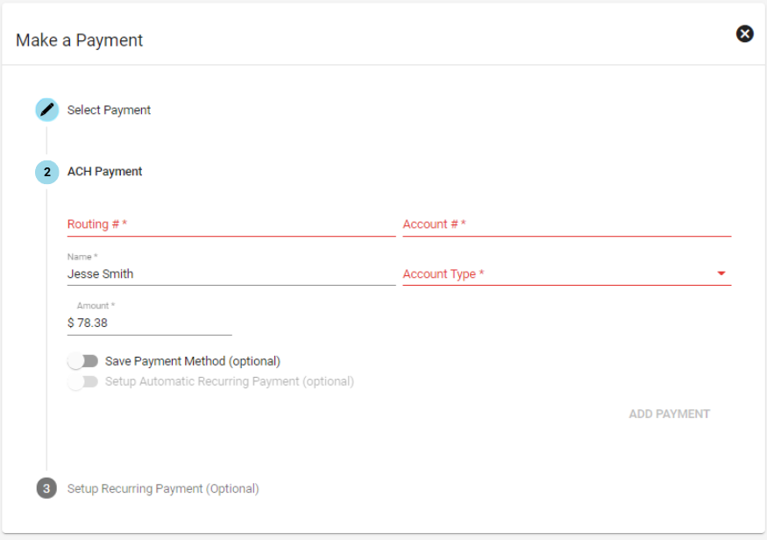Click Setup Automatic Recurring Payment (optional) label
The width and height of the screenshot is (767, 540).
(x=230, y=381)
